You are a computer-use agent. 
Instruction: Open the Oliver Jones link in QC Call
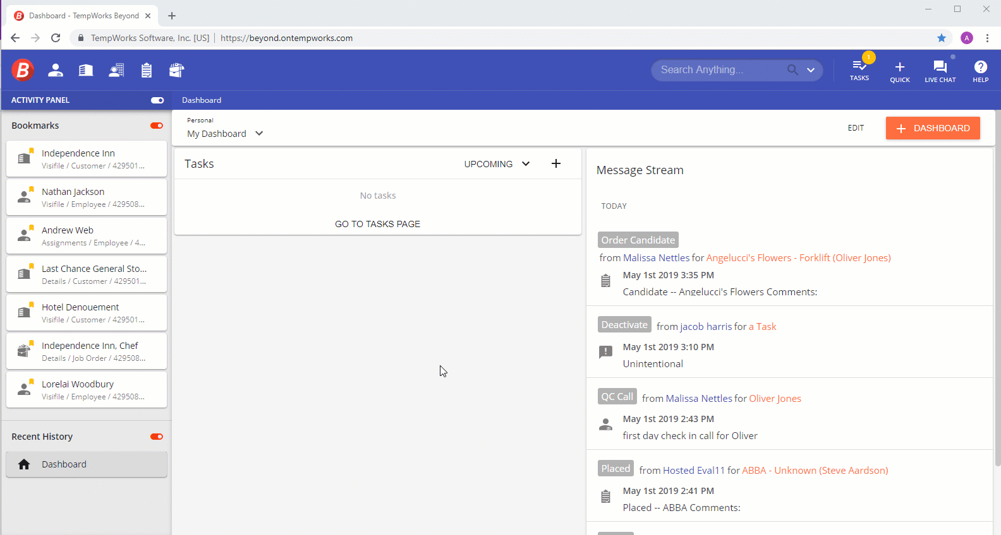coord(775,399)
